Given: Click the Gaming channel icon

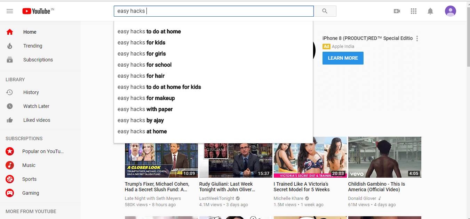Looking at the screenshot, I should click(x=10, y=193).
